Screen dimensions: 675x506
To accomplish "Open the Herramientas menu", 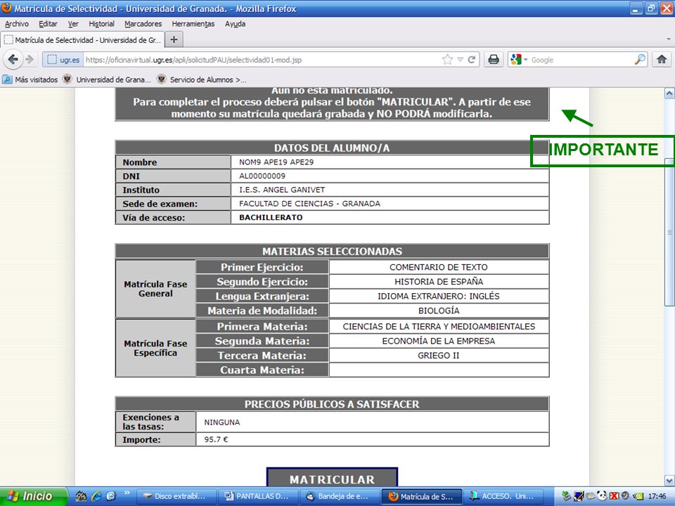I will click(193, 24).
